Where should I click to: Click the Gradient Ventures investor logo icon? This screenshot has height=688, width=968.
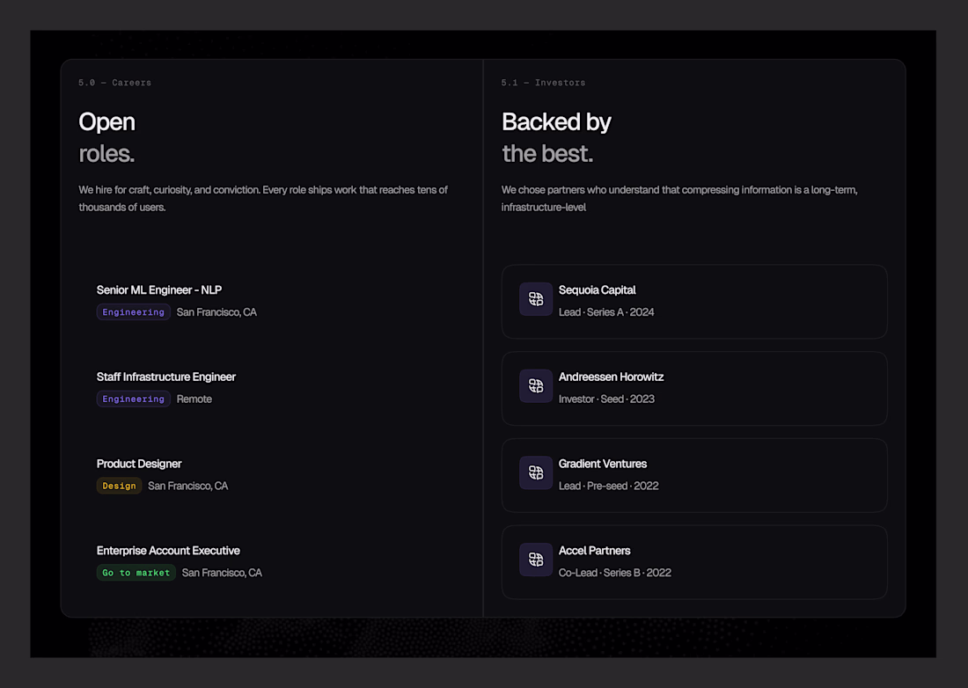coord(535,472)
